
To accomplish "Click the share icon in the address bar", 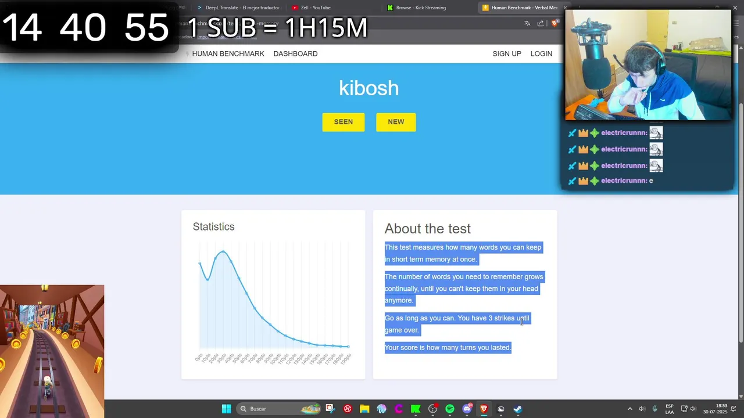I will pyautogui.click(x=541, y=23).
